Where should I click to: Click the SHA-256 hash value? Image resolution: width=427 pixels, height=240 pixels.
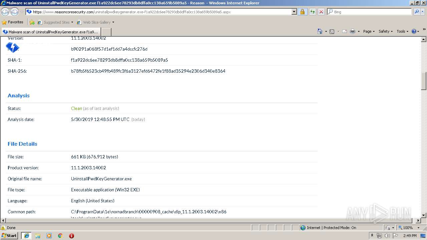[x=148, y=71]
